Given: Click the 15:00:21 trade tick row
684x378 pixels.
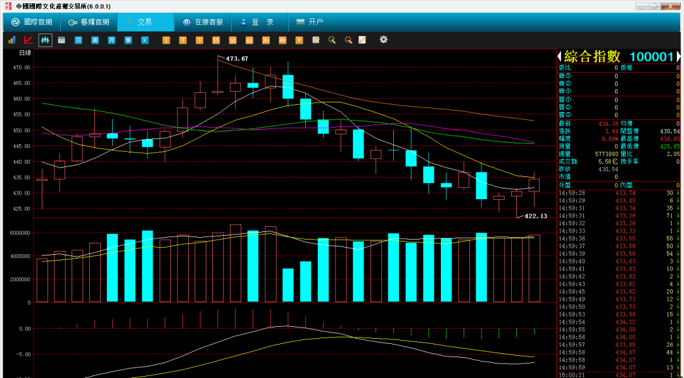Looking at the screenshot, I should click(619, 375).
